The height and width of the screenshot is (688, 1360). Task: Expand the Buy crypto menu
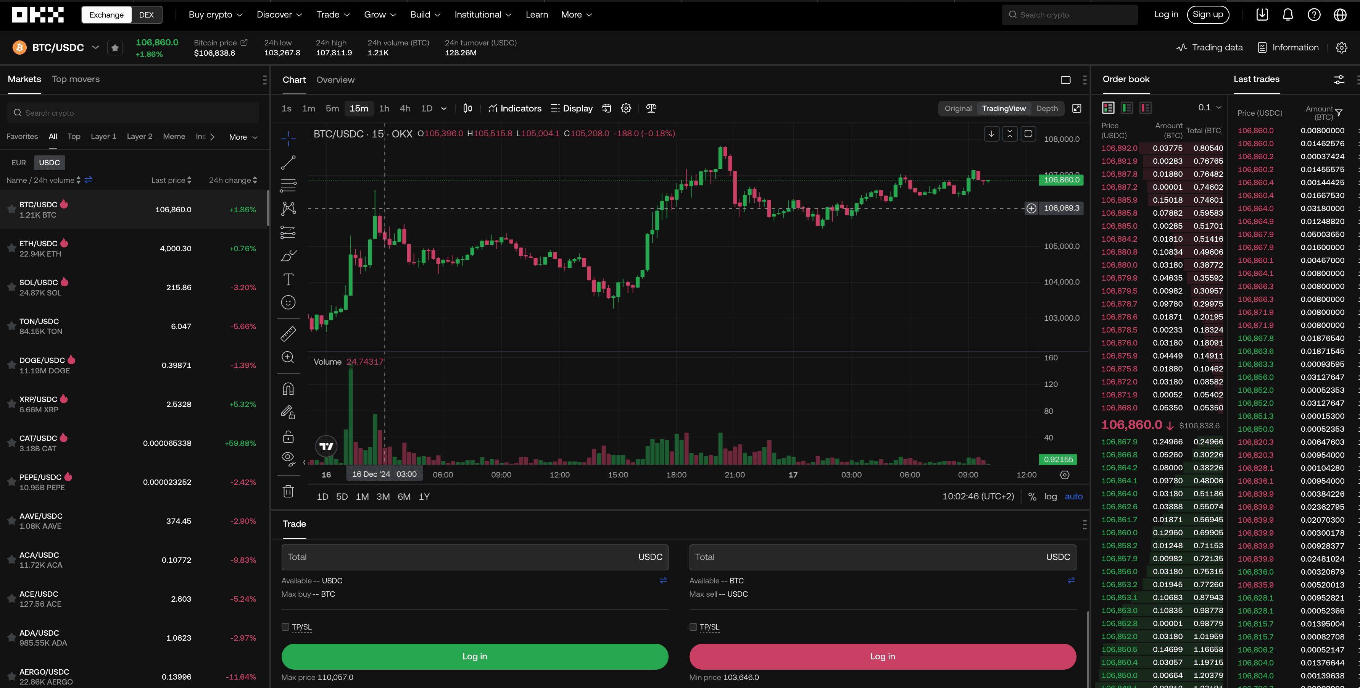click(x=215, y=15)
